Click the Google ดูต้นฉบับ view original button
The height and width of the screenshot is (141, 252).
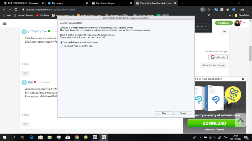218,57
